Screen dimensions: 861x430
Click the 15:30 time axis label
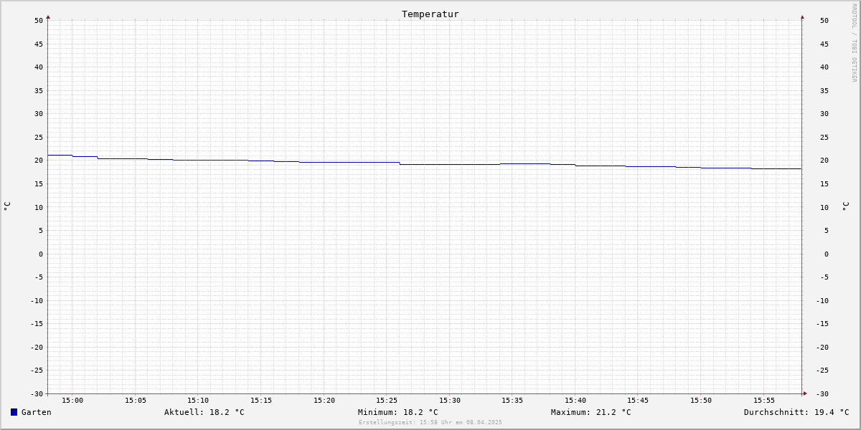tap(450, 401)
